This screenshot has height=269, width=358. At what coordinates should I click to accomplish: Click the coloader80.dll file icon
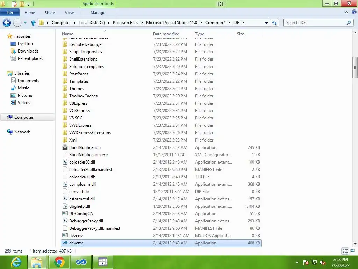pos(65,162)
